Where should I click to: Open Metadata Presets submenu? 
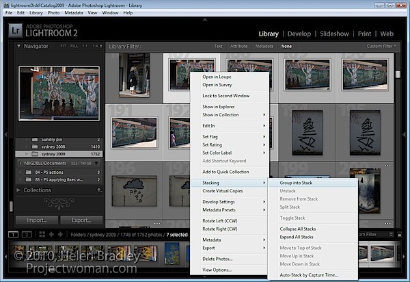pos(230,210)
